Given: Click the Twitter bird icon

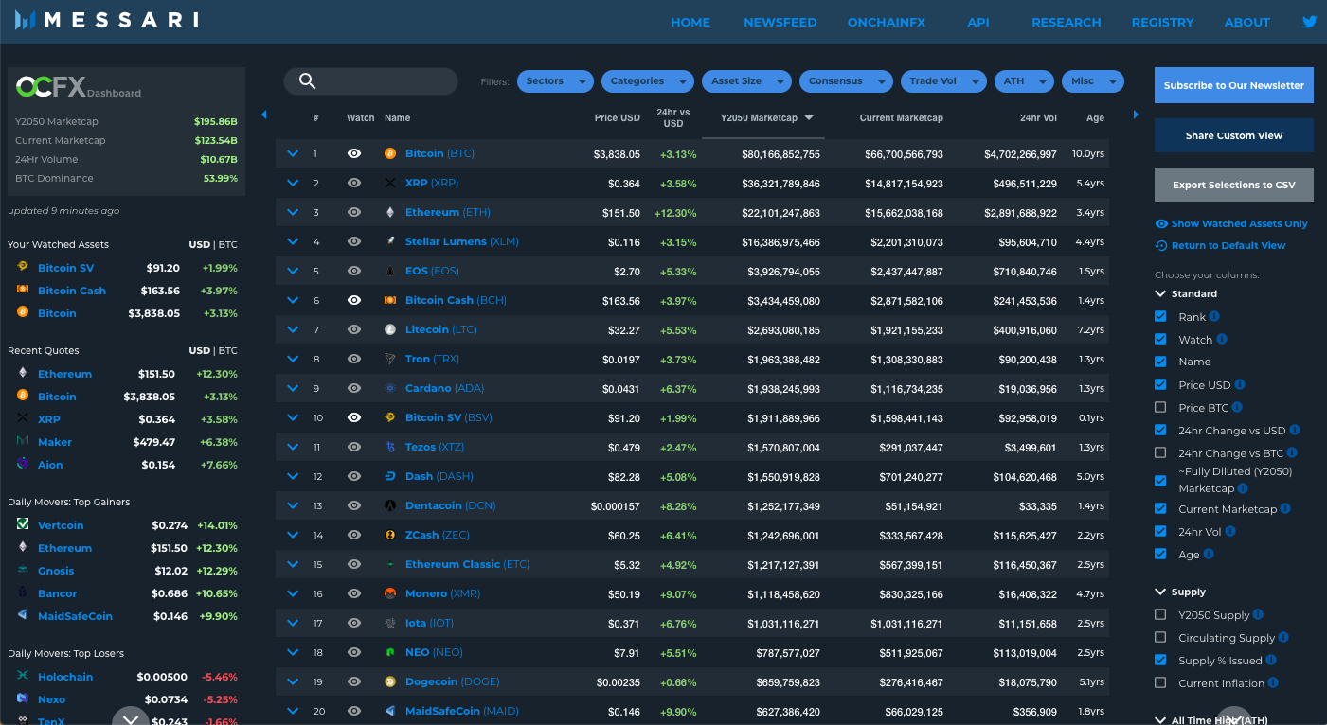Looking at the screenshot, I should (x=1310, y=22).
